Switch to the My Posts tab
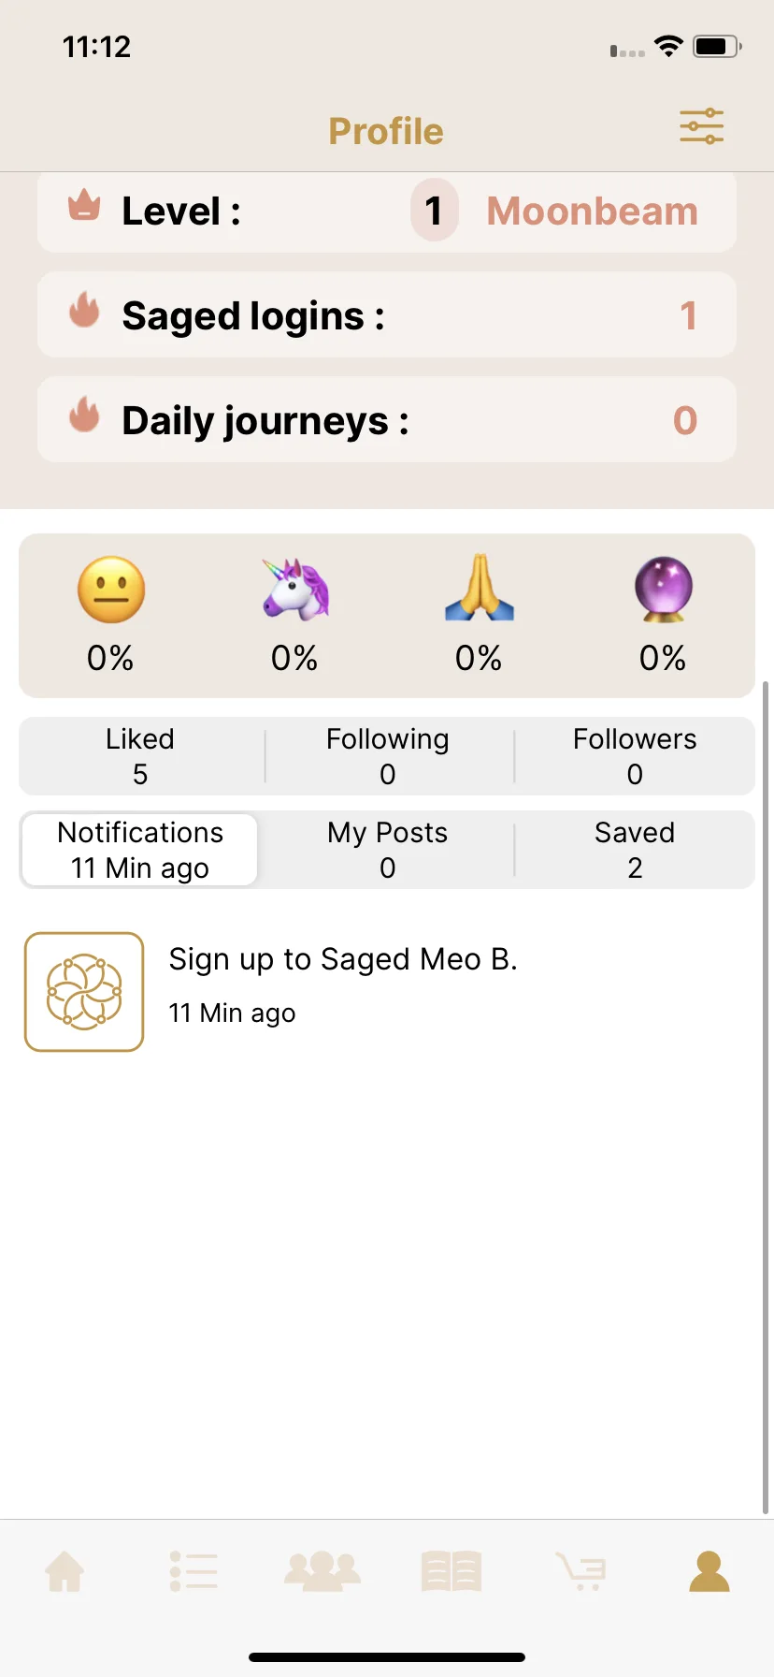 click(x=387, y=850)
